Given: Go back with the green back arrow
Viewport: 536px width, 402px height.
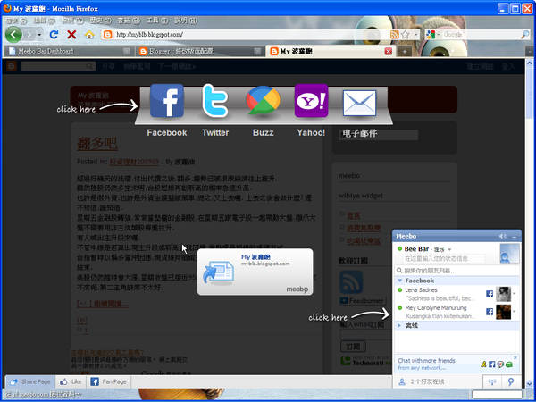Looking at the screenshot, I should tap(13, 35).
